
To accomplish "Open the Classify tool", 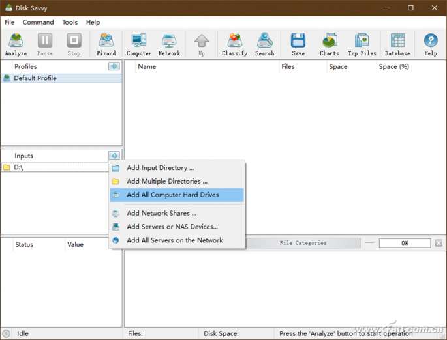I will (235, 44).
